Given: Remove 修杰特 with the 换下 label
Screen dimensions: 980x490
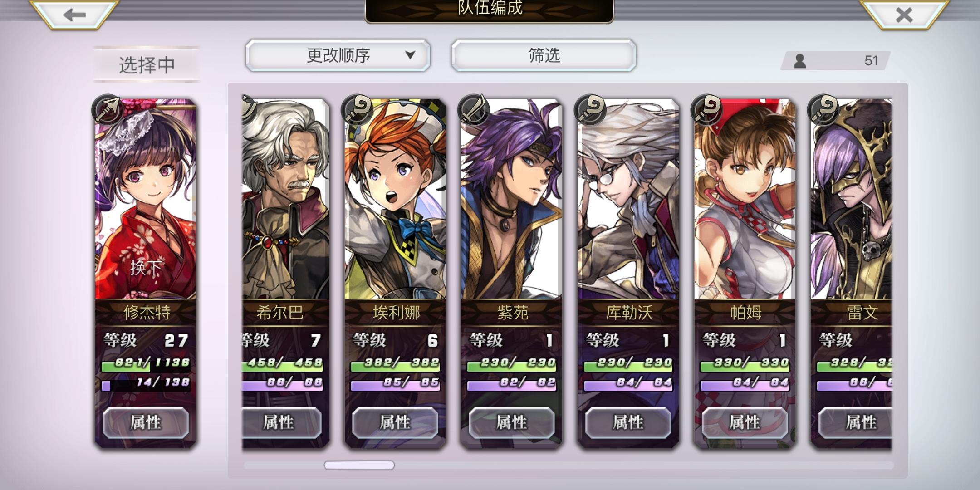Looking at the screenshot, I should coord(146,267).
